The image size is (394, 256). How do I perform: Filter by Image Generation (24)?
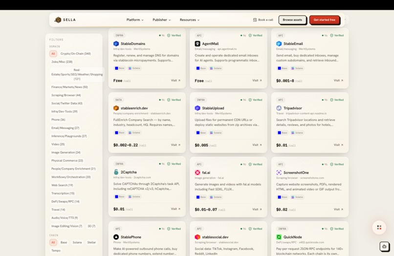(x=66, y=152)
